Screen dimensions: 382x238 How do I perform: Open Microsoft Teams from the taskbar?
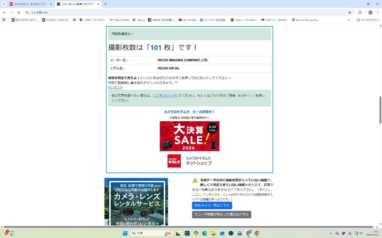click(240, 233)
